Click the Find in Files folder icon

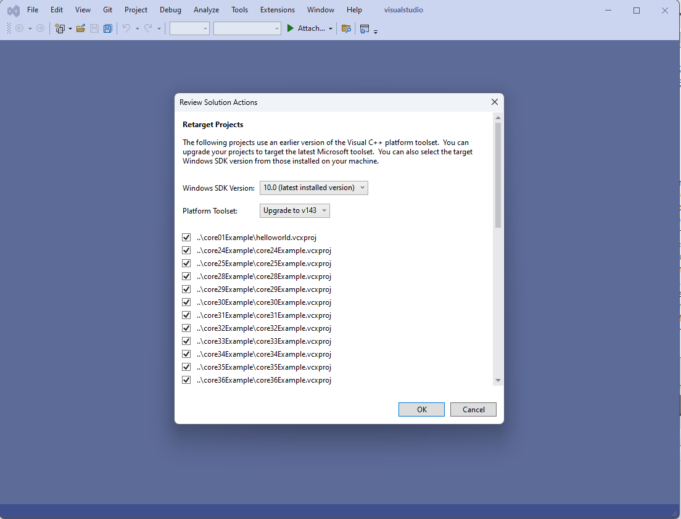coord(346,28)
